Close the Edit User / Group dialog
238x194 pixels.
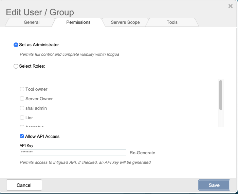point(231,6)
